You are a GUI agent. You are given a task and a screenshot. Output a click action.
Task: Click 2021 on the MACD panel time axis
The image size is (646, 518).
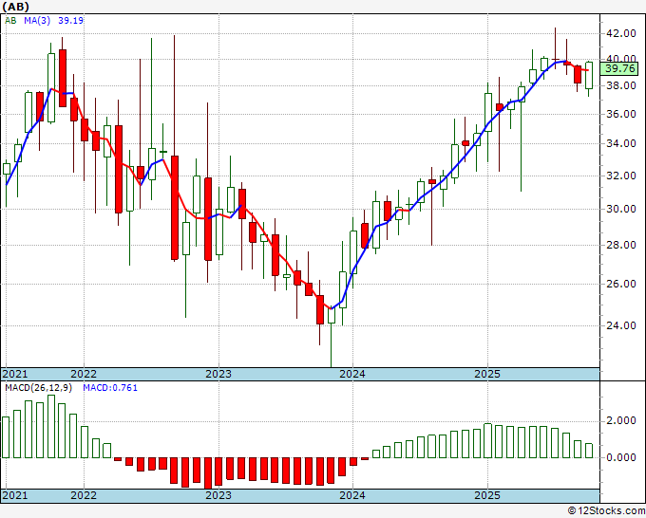click(15, 495)
